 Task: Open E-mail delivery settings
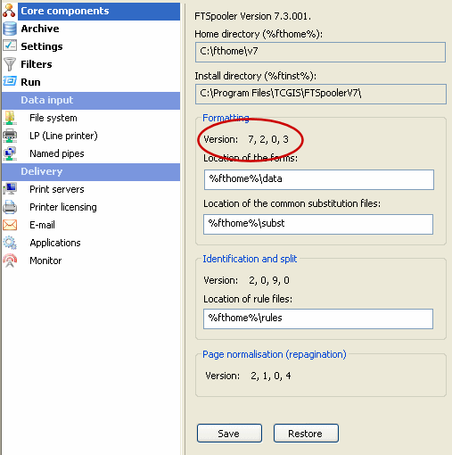42,225
